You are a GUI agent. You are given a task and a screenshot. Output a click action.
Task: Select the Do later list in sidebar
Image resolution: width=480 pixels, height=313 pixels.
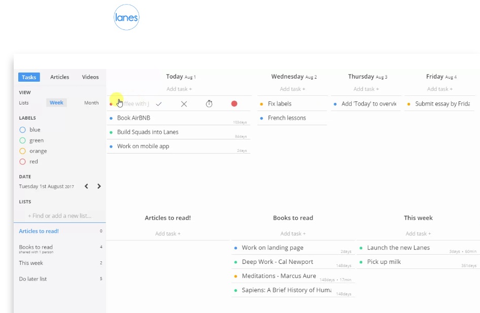coord(33,279)
